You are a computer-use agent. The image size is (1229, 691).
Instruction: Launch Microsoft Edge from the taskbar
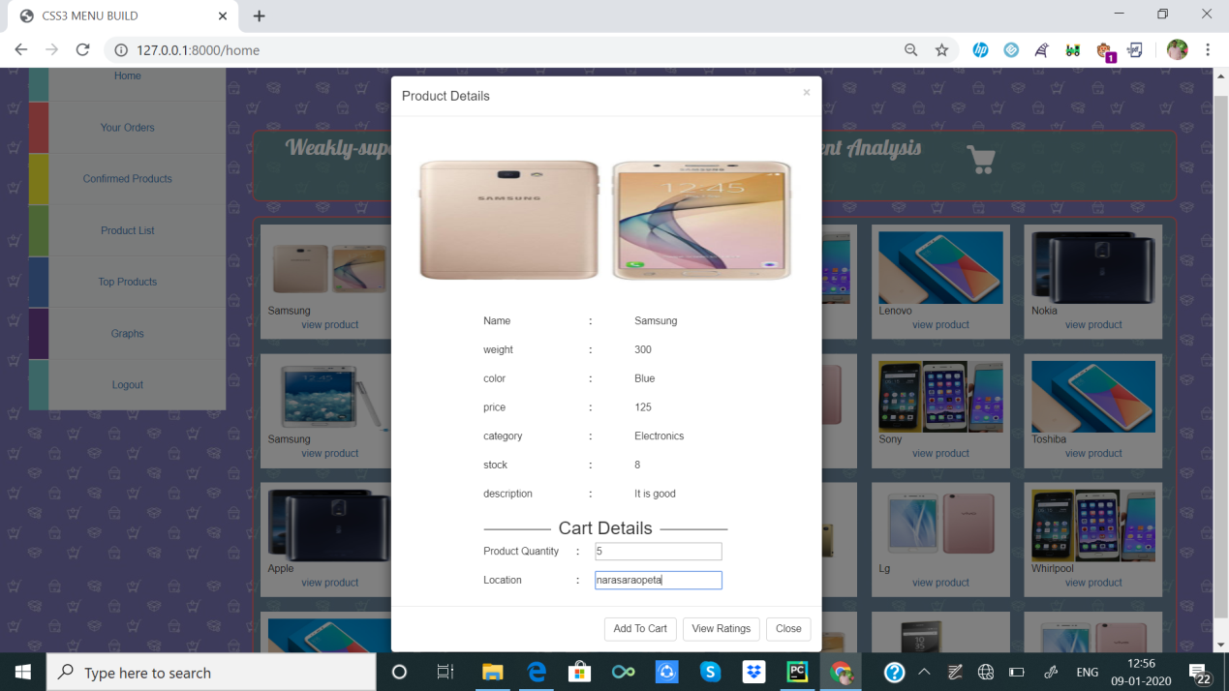click(537, 672)
